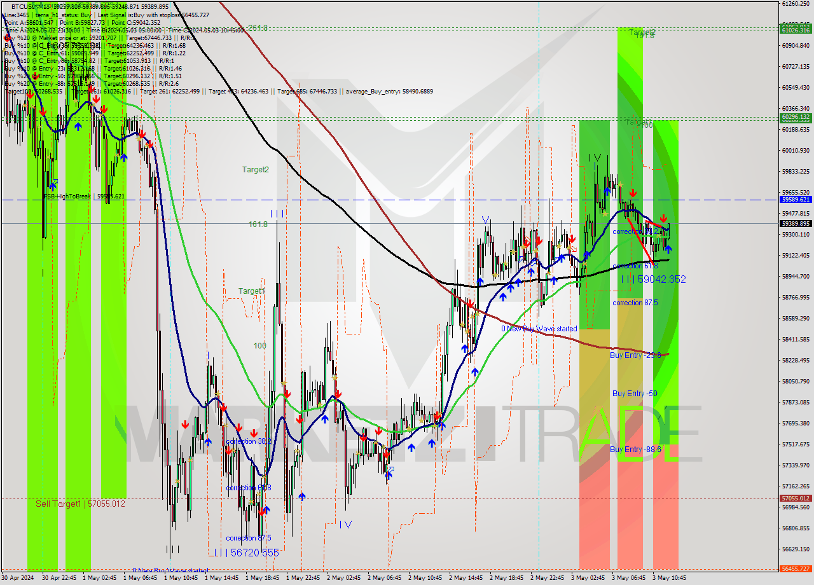Screen dimensions: 814x585
Task: Click the 58411.585 price axis value
Action: [x=796, y=340]
